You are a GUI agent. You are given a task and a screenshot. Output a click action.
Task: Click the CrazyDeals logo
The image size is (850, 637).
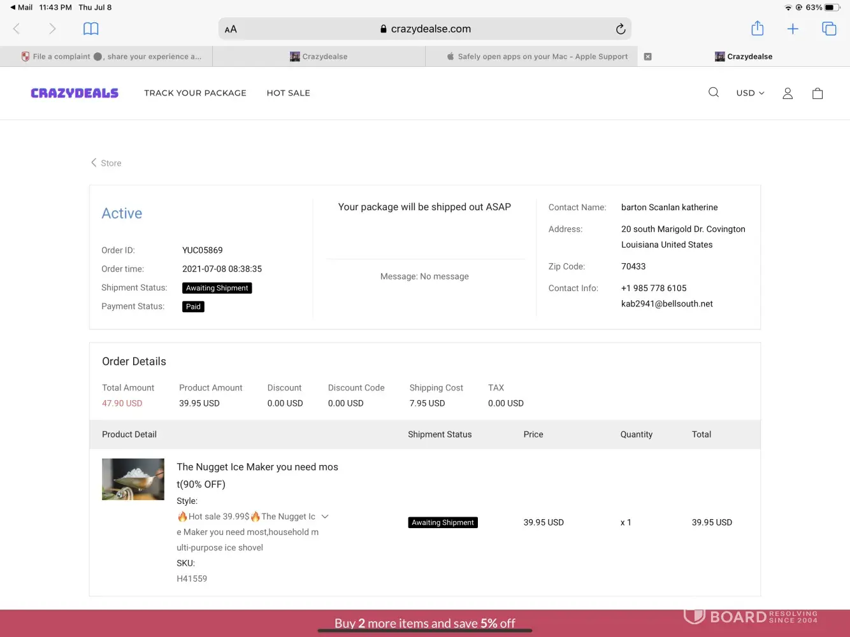[x=75, y=93]
